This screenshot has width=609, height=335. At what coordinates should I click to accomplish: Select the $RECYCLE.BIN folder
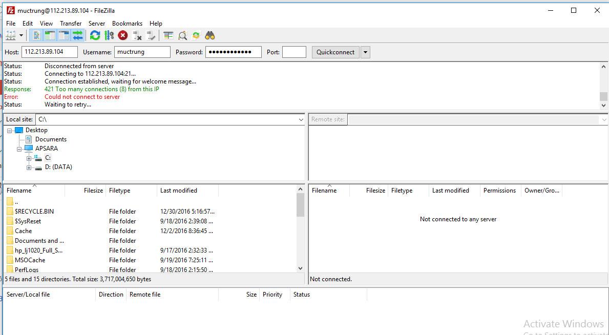tap(34, 212)
